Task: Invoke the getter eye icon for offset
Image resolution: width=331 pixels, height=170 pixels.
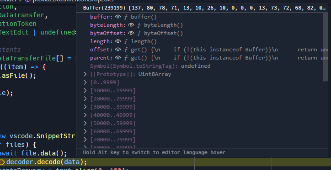Action: [x=118, y=50]
